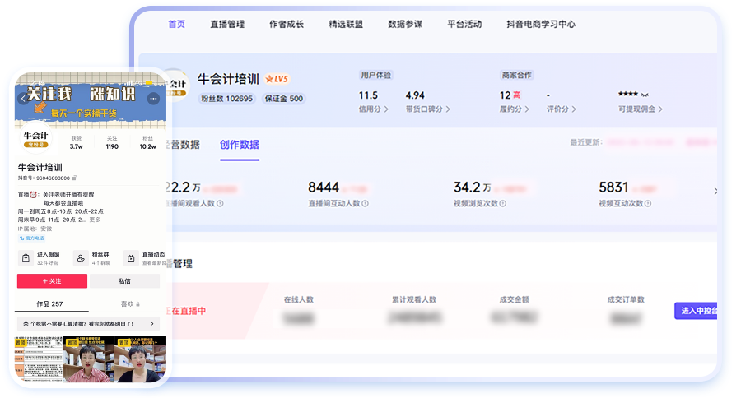Viewport: 741px width, 412px height.
Task: Click the 累计观看人数 column label
Action: [414, 299]
